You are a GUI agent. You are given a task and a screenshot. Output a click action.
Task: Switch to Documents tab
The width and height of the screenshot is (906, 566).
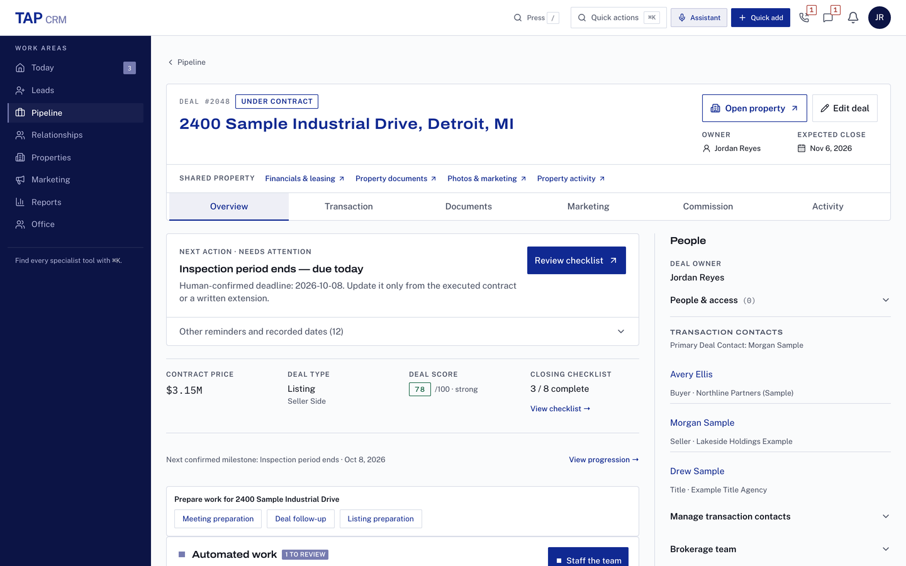[x=469, y=206]
